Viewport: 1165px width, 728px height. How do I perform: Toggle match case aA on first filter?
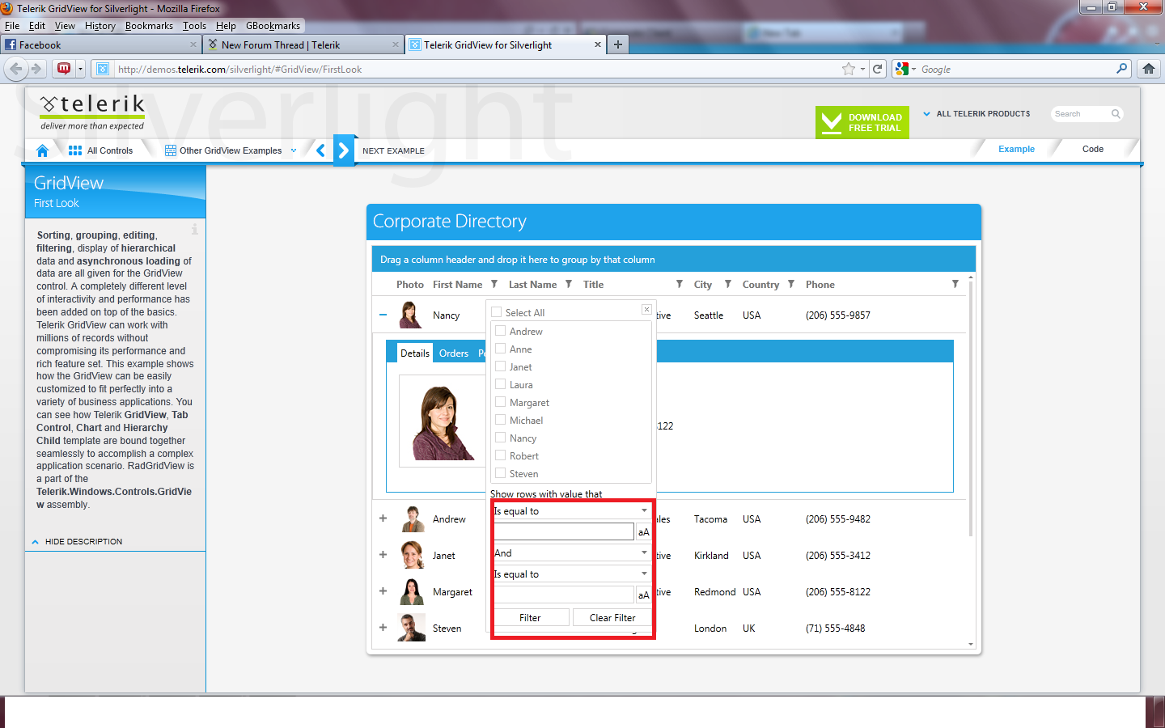(643, 532)
